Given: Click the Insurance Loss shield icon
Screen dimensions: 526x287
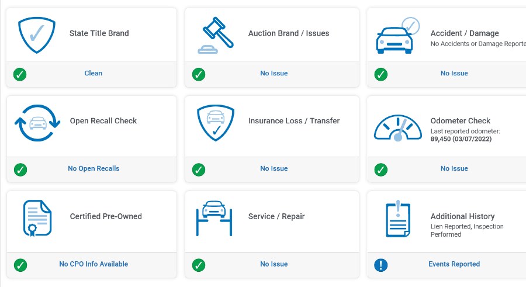Looking at the screenshot, I should click(215, 123).
